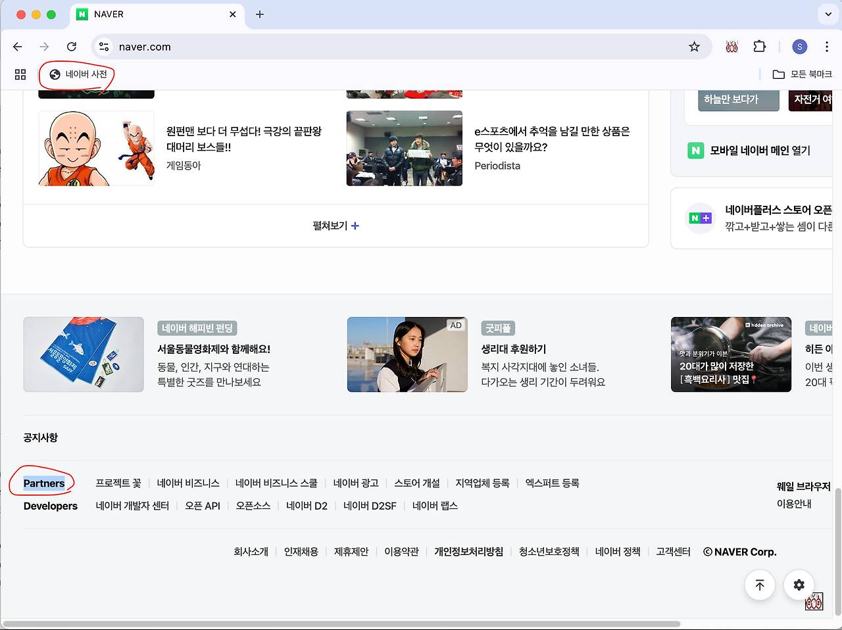The height and width of the screenshot is (630, 842).
Task: Open the user profile avatar icon
Action: pyautogui.click(x=799, y=47)
